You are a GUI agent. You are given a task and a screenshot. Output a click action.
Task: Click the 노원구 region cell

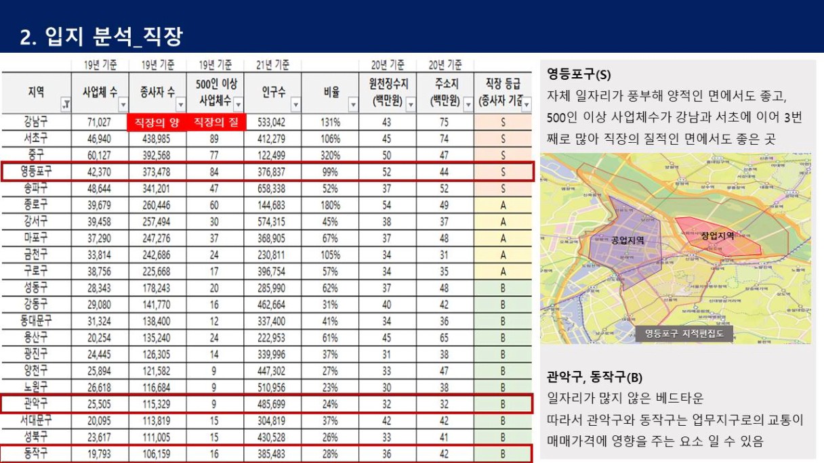[x=35, y=387]
